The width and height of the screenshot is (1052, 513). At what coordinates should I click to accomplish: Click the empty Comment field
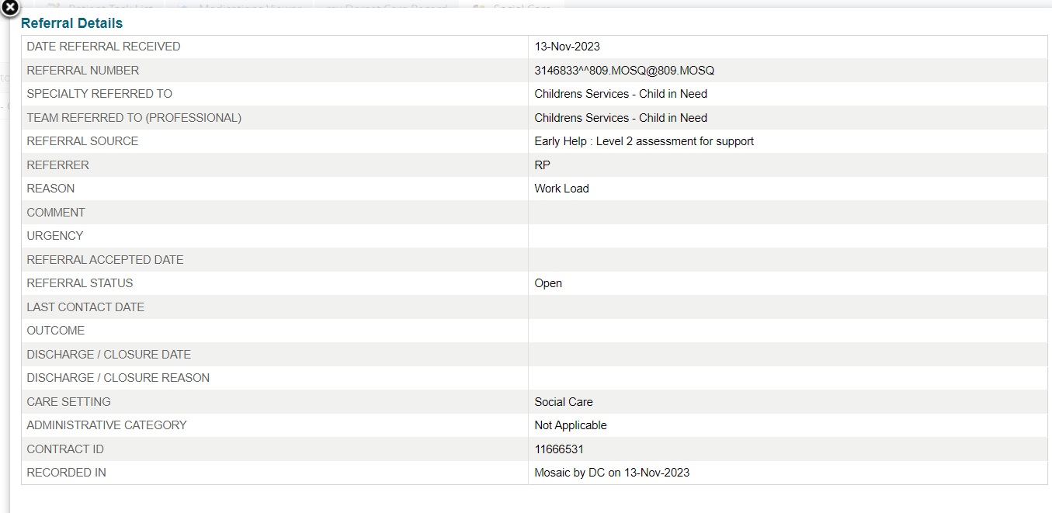(787, 213)
